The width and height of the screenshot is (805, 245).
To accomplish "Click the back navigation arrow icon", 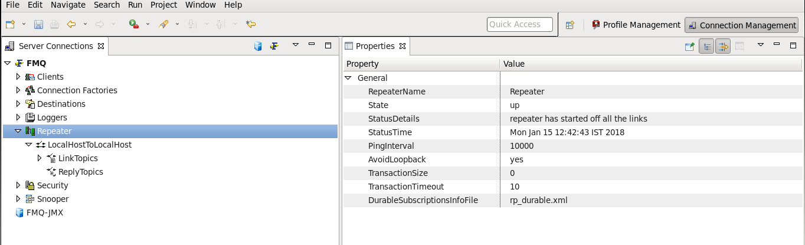I will click(x=71, y=25).
